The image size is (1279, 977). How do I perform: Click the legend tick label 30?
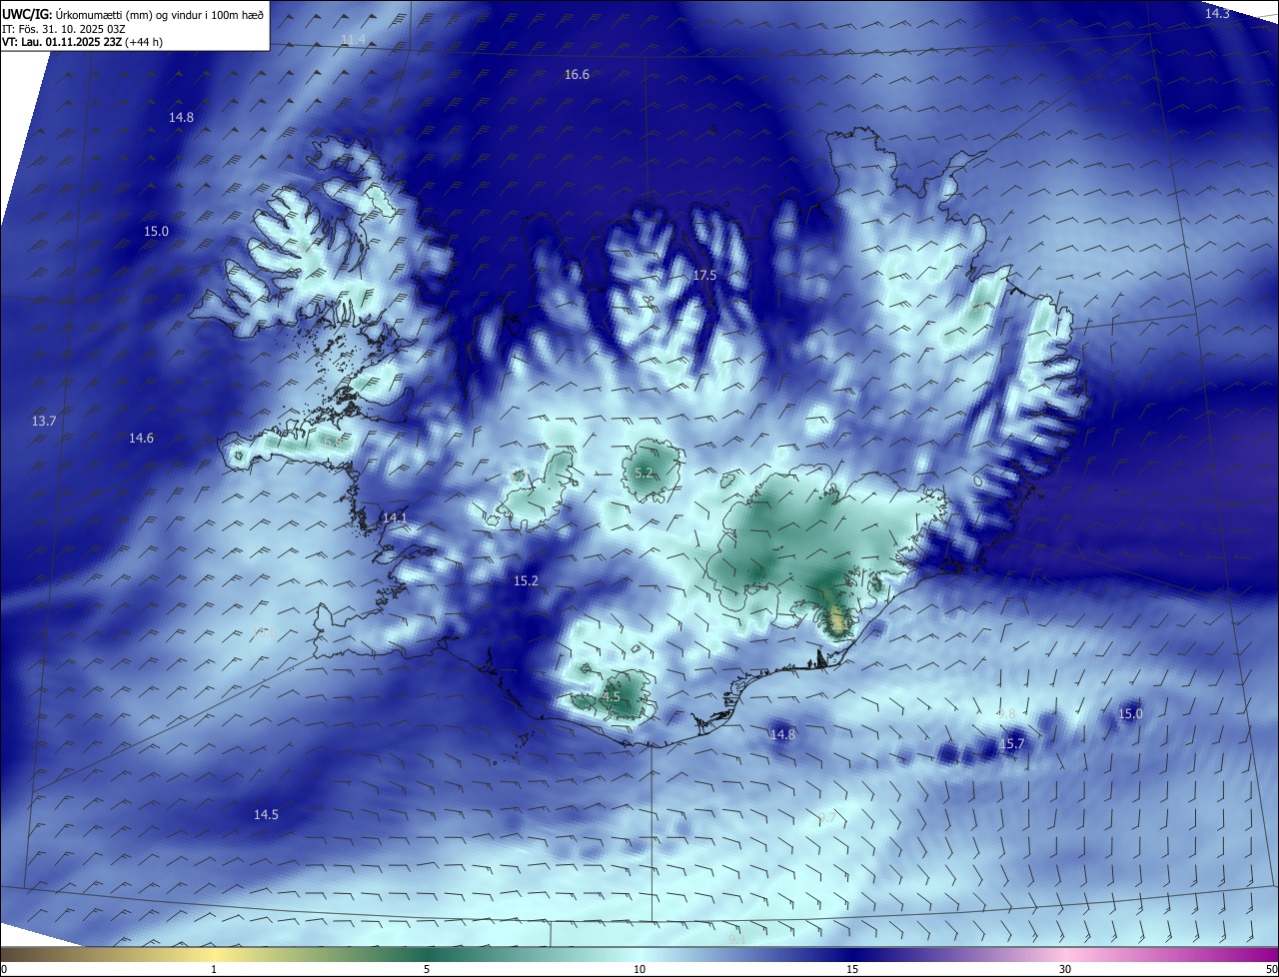point(1065,970)
